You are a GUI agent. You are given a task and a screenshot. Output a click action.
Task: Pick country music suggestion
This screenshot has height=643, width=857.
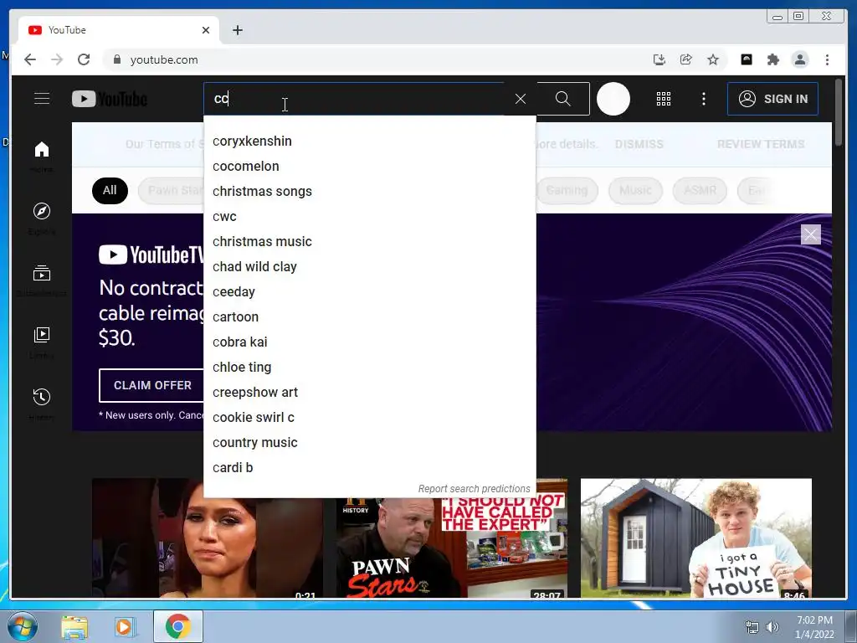[x=369, y=443]
